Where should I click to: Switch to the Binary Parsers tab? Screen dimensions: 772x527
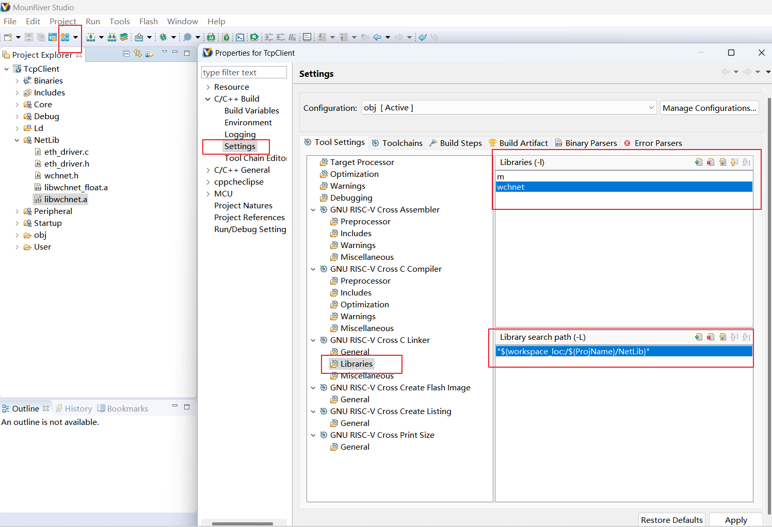[586, 143]
